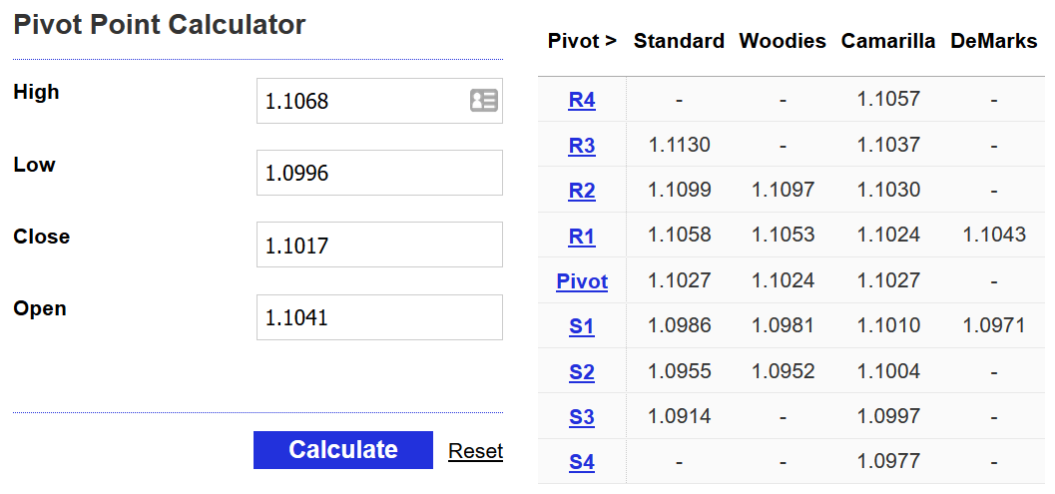Click the Low price input field
Image resolution: width=1055 pixels, height=494 pixels.
379,173
